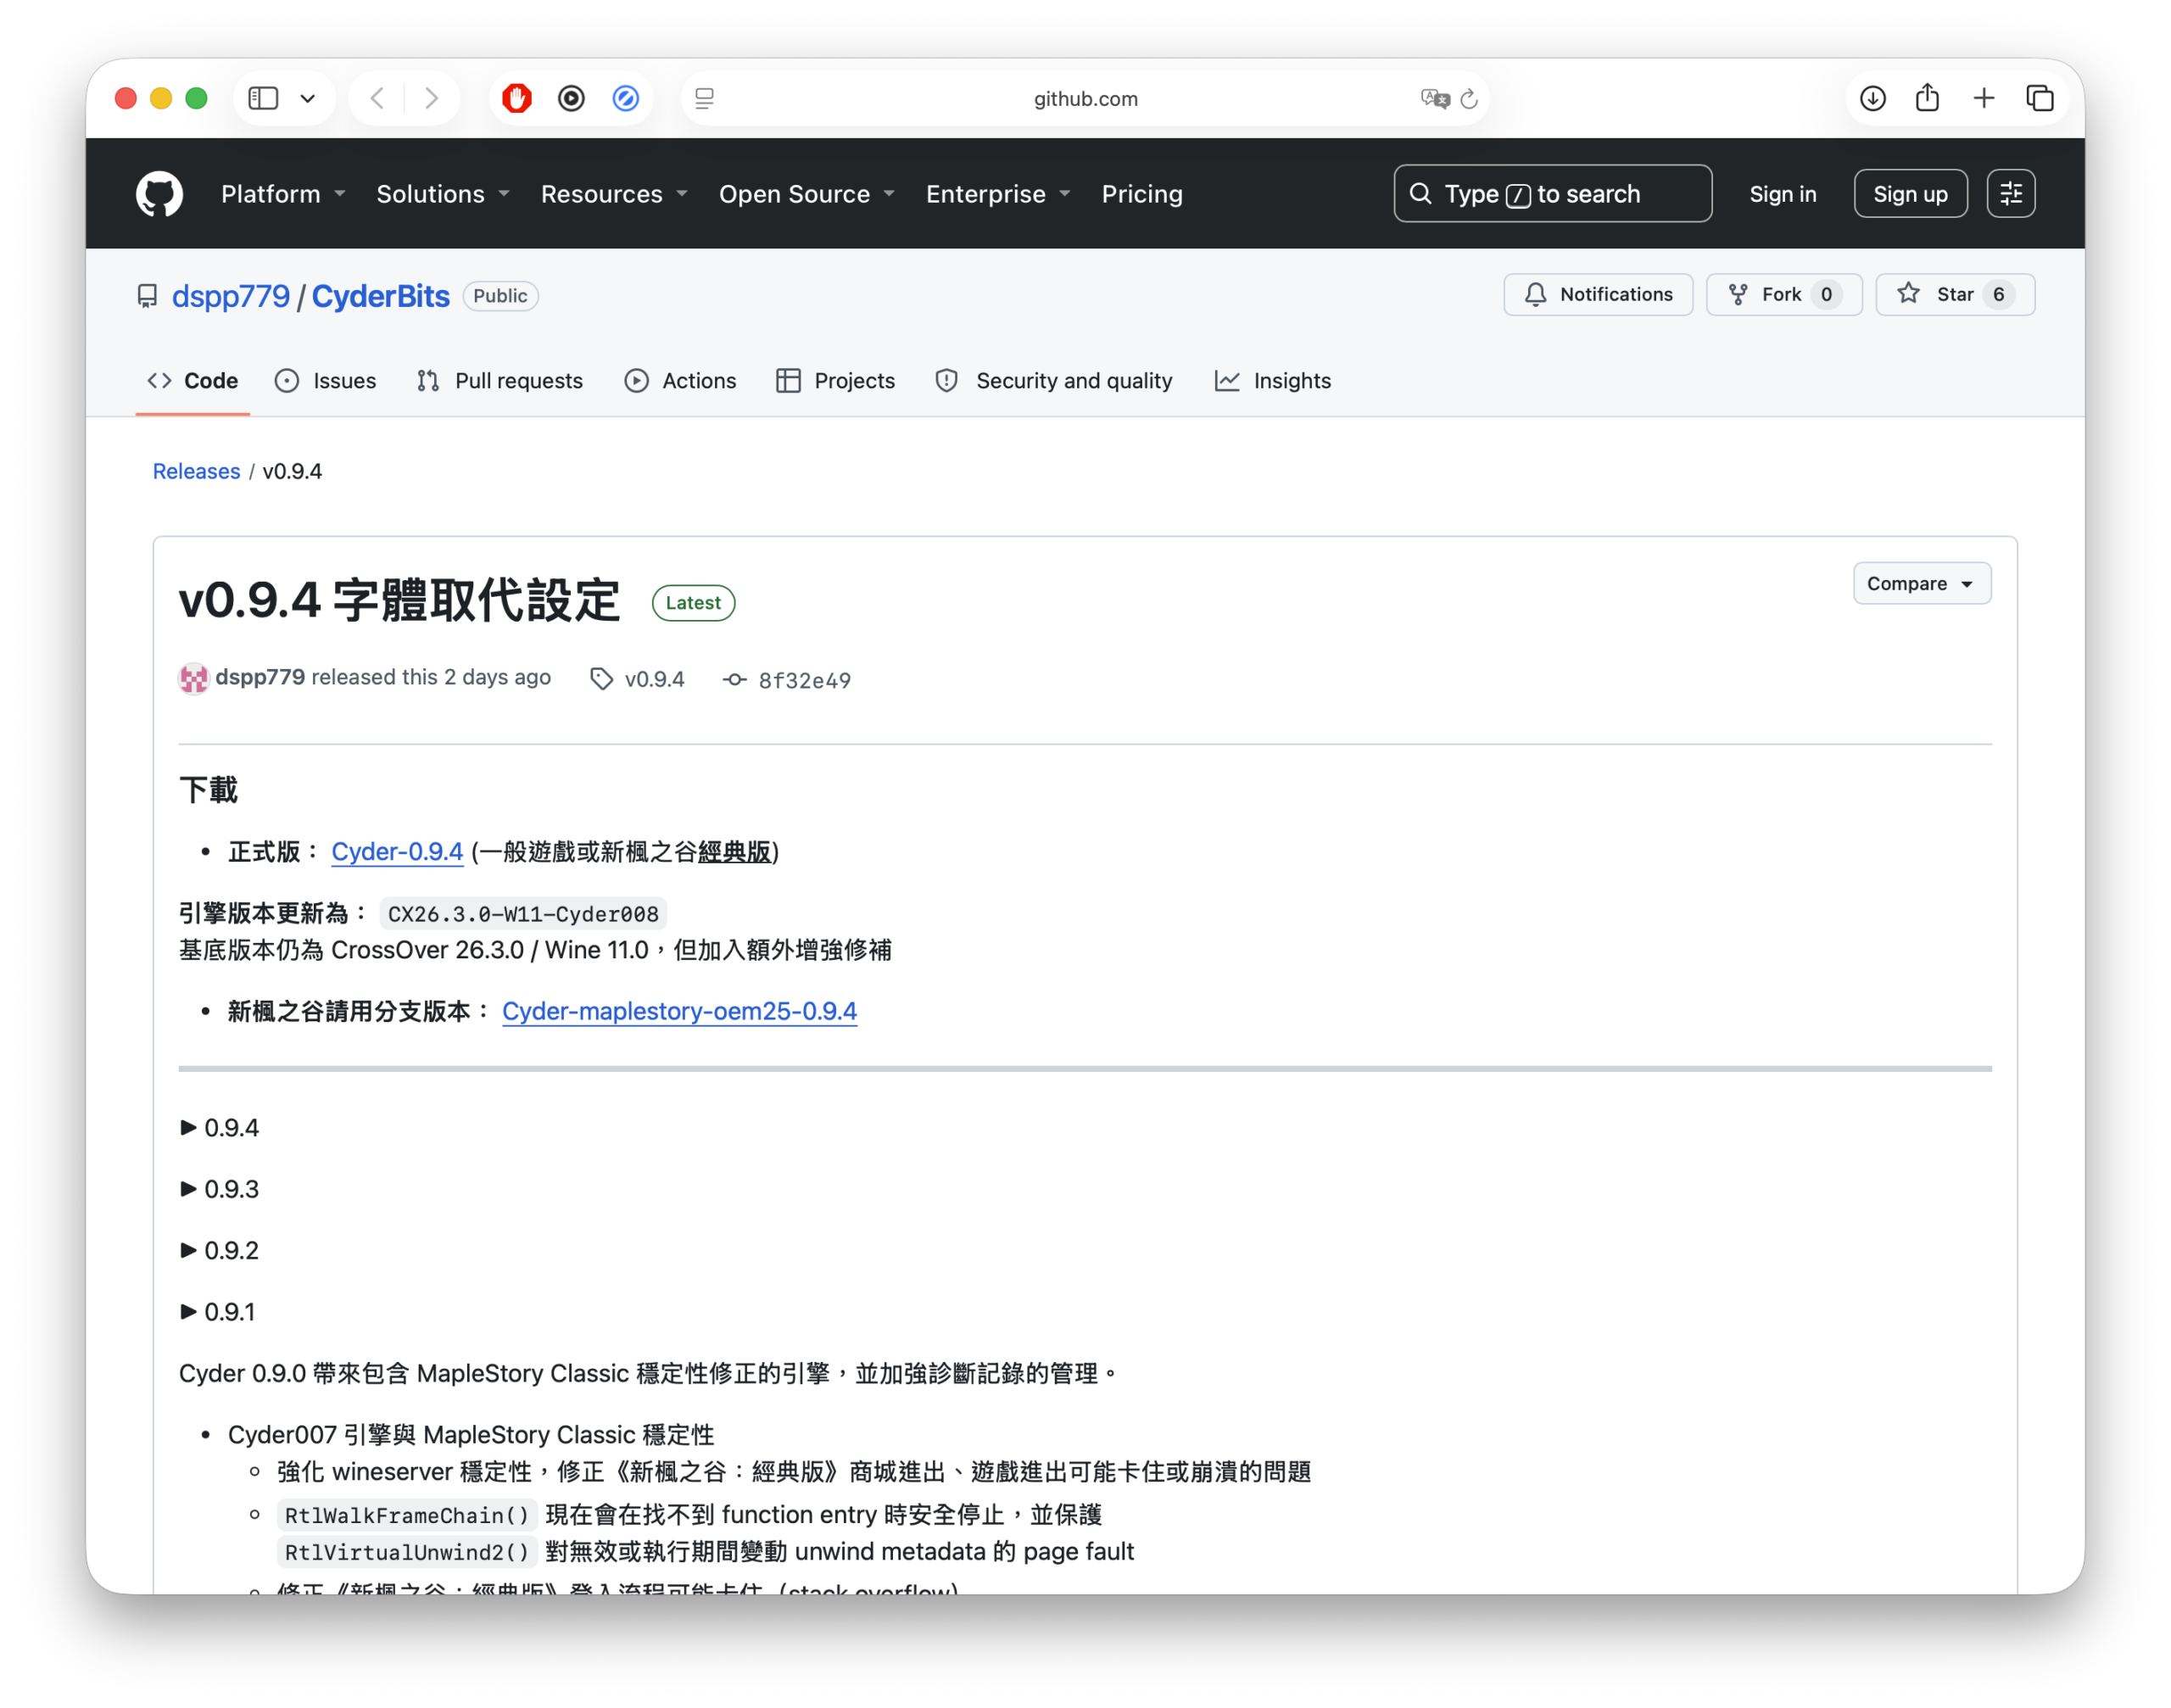Open the appearance settings slider icon button

coord(2011,194)
